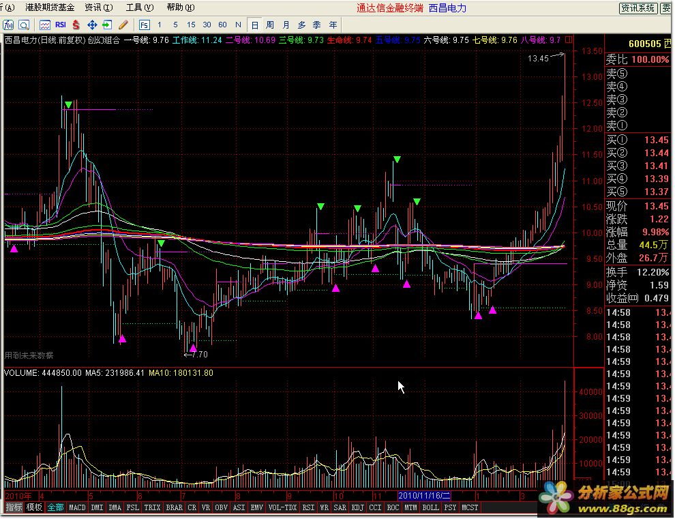Select the multi-day (多) period
The image size is (675, 519).
point(301,25)
